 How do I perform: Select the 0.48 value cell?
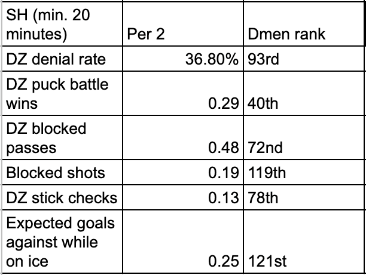183,138
